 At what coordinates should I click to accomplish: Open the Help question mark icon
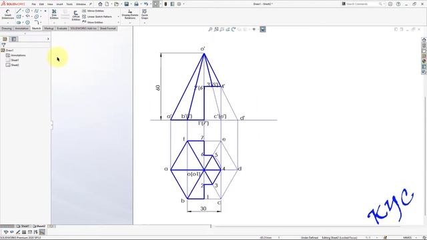click(398, 4)
